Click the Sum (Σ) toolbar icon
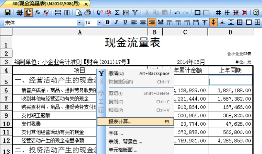This screenshot has height=154, width=262. (117, 13)
